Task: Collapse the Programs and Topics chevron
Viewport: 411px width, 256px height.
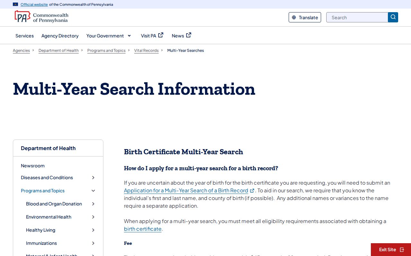Action: point(93,191)
